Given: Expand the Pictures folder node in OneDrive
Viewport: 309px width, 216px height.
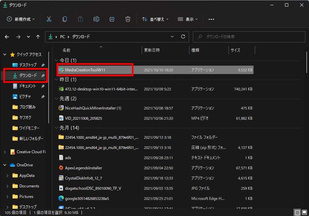Looking at the screenshot, I should (x=8, y=197).
